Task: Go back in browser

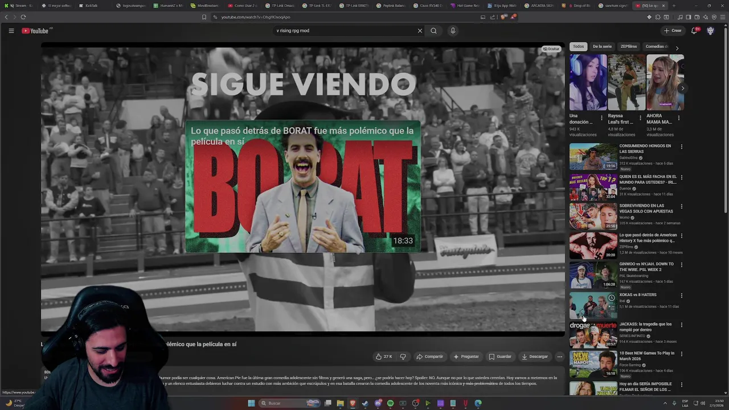Action: tap(6, 17)
